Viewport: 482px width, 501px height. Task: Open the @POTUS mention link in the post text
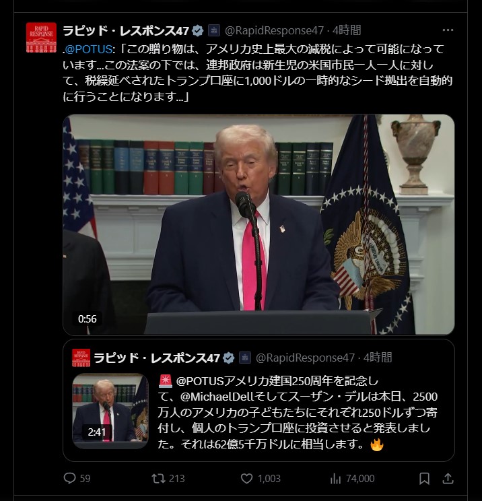pyautogui.click(x=89, y=49)
